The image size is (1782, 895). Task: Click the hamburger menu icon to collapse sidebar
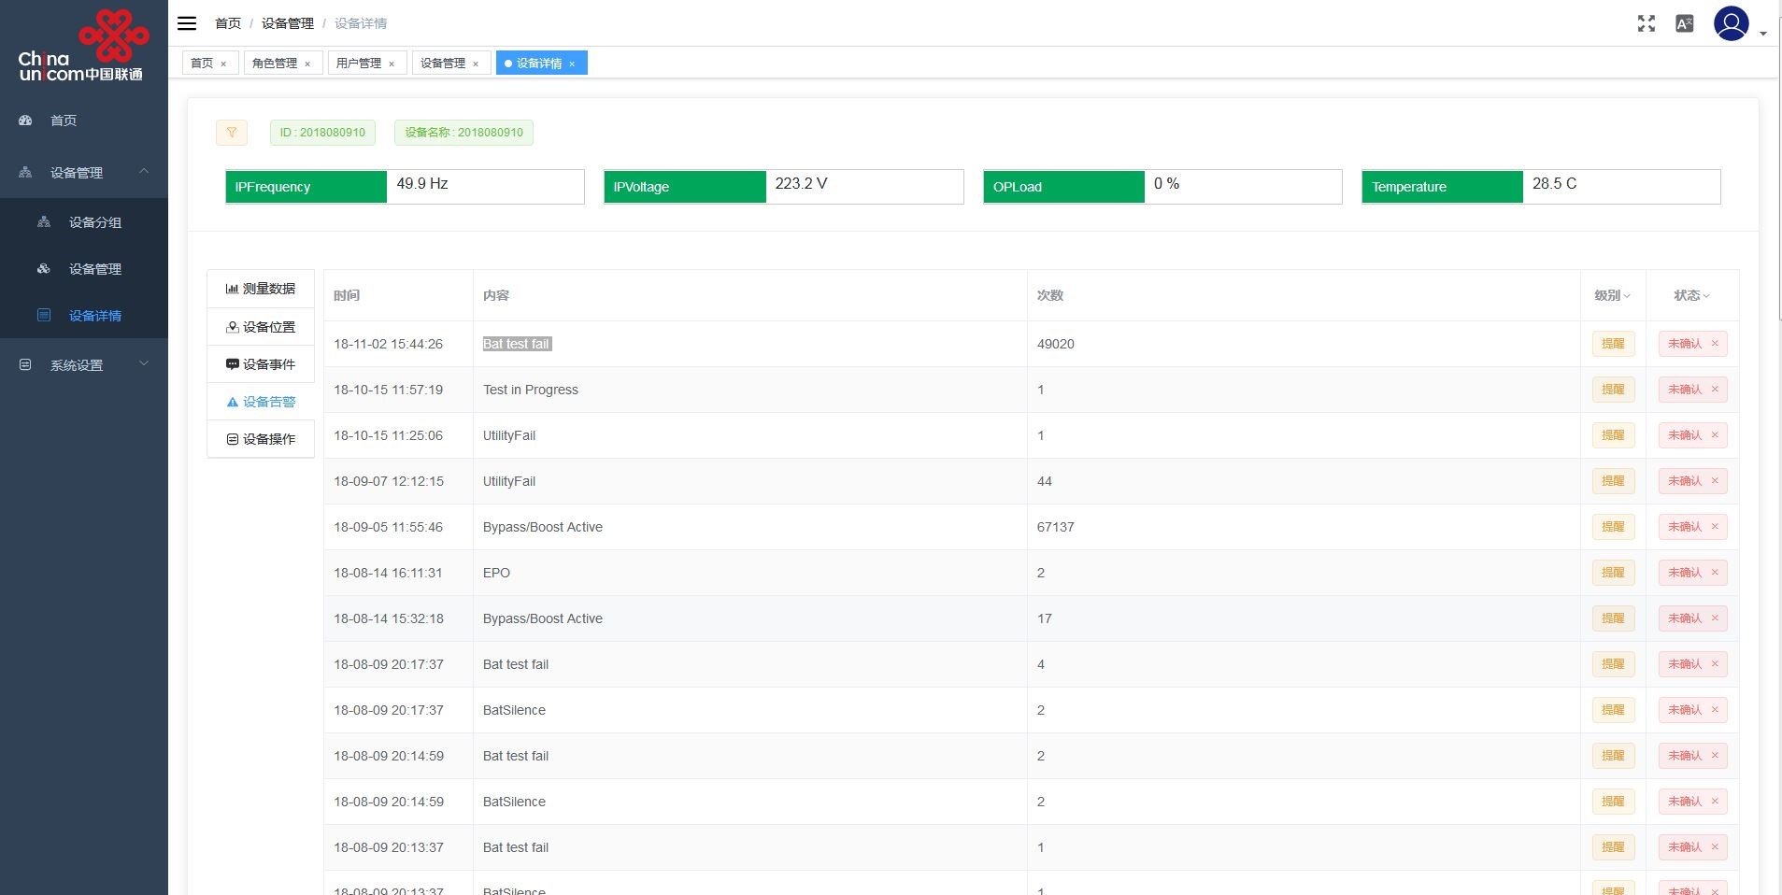[187, 23]
